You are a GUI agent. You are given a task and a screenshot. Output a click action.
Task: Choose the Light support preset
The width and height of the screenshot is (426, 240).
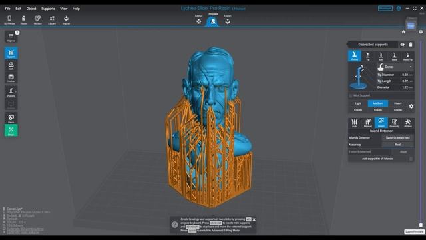coord(358,103)
